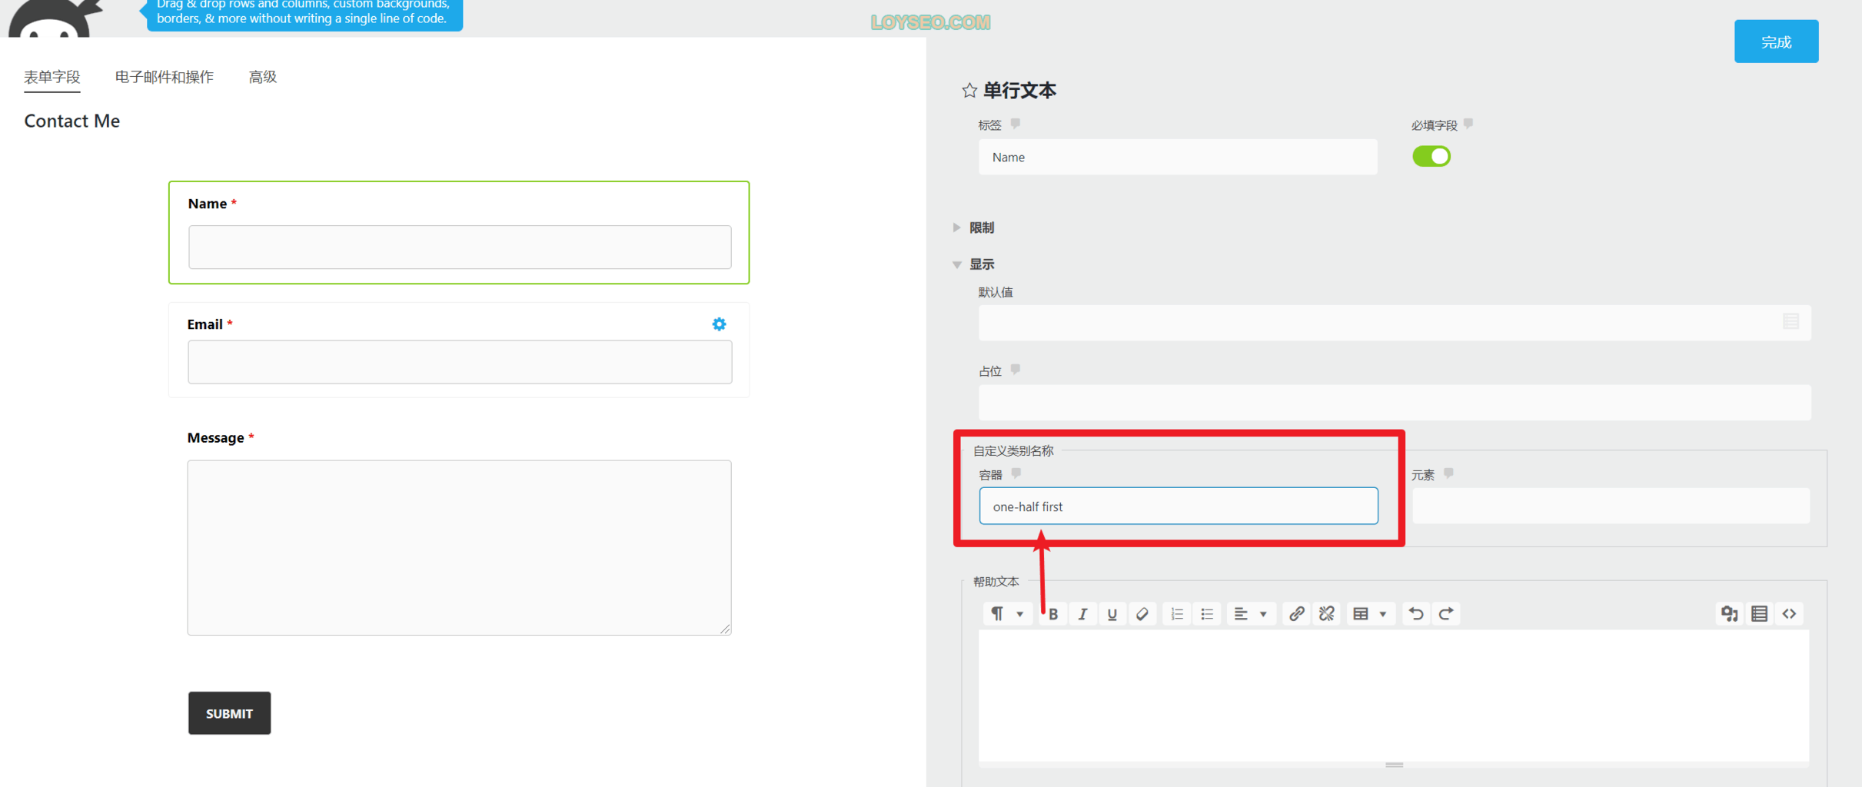Show help bubble next to 容器 label
The height and width of the screenshot is (787, 1862).
tap(1016, 473)
